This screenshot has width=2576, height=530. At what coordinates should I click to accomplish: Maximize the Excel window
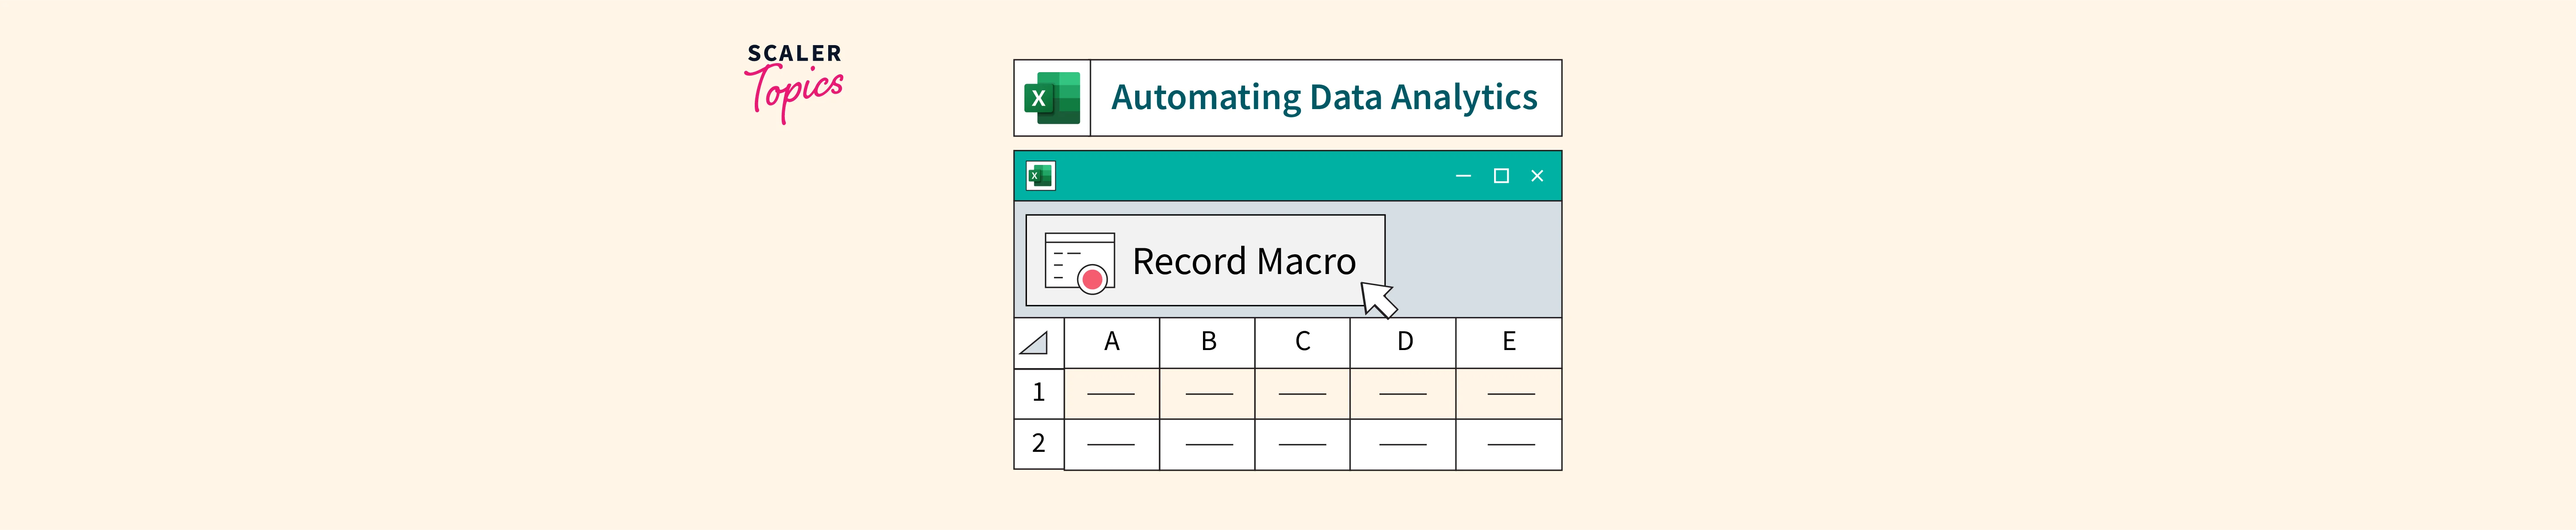coord(1501,176)
